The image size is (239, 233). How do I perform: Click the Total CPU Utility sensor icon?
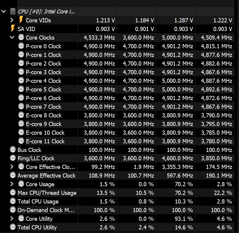(13, 228)
